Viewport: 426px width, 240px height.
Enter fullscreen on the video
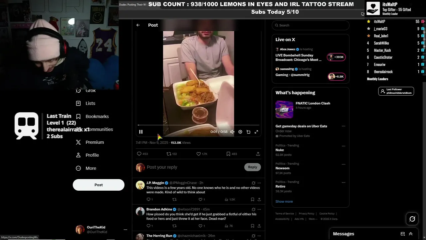(x=256, y=132)
